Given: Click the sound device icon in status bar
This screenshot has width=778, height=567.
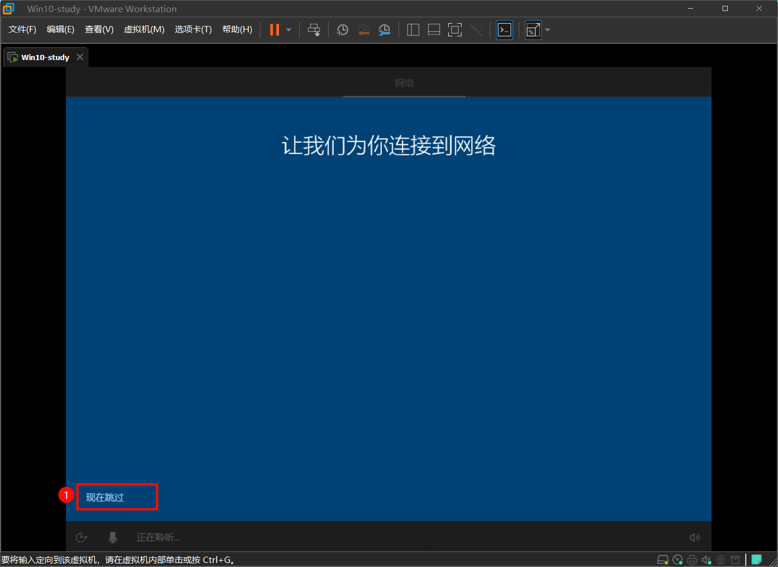Looking at the screenshot, I should (x=706, y=559).
